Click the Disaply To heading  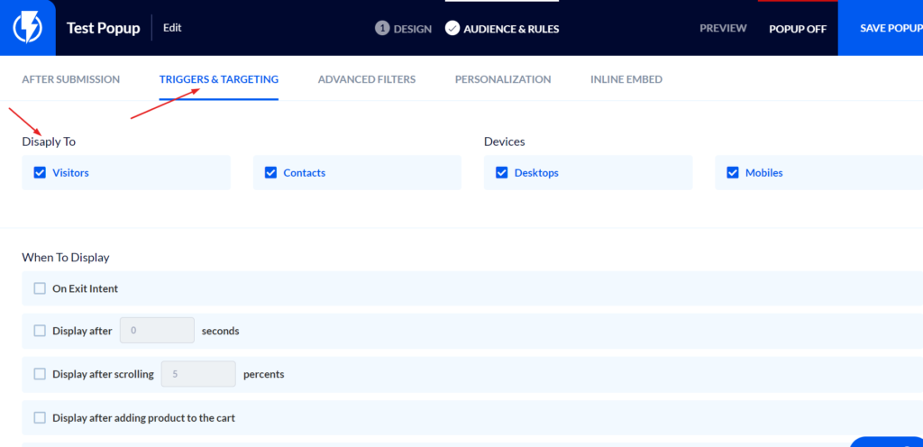tap(49, 141)
